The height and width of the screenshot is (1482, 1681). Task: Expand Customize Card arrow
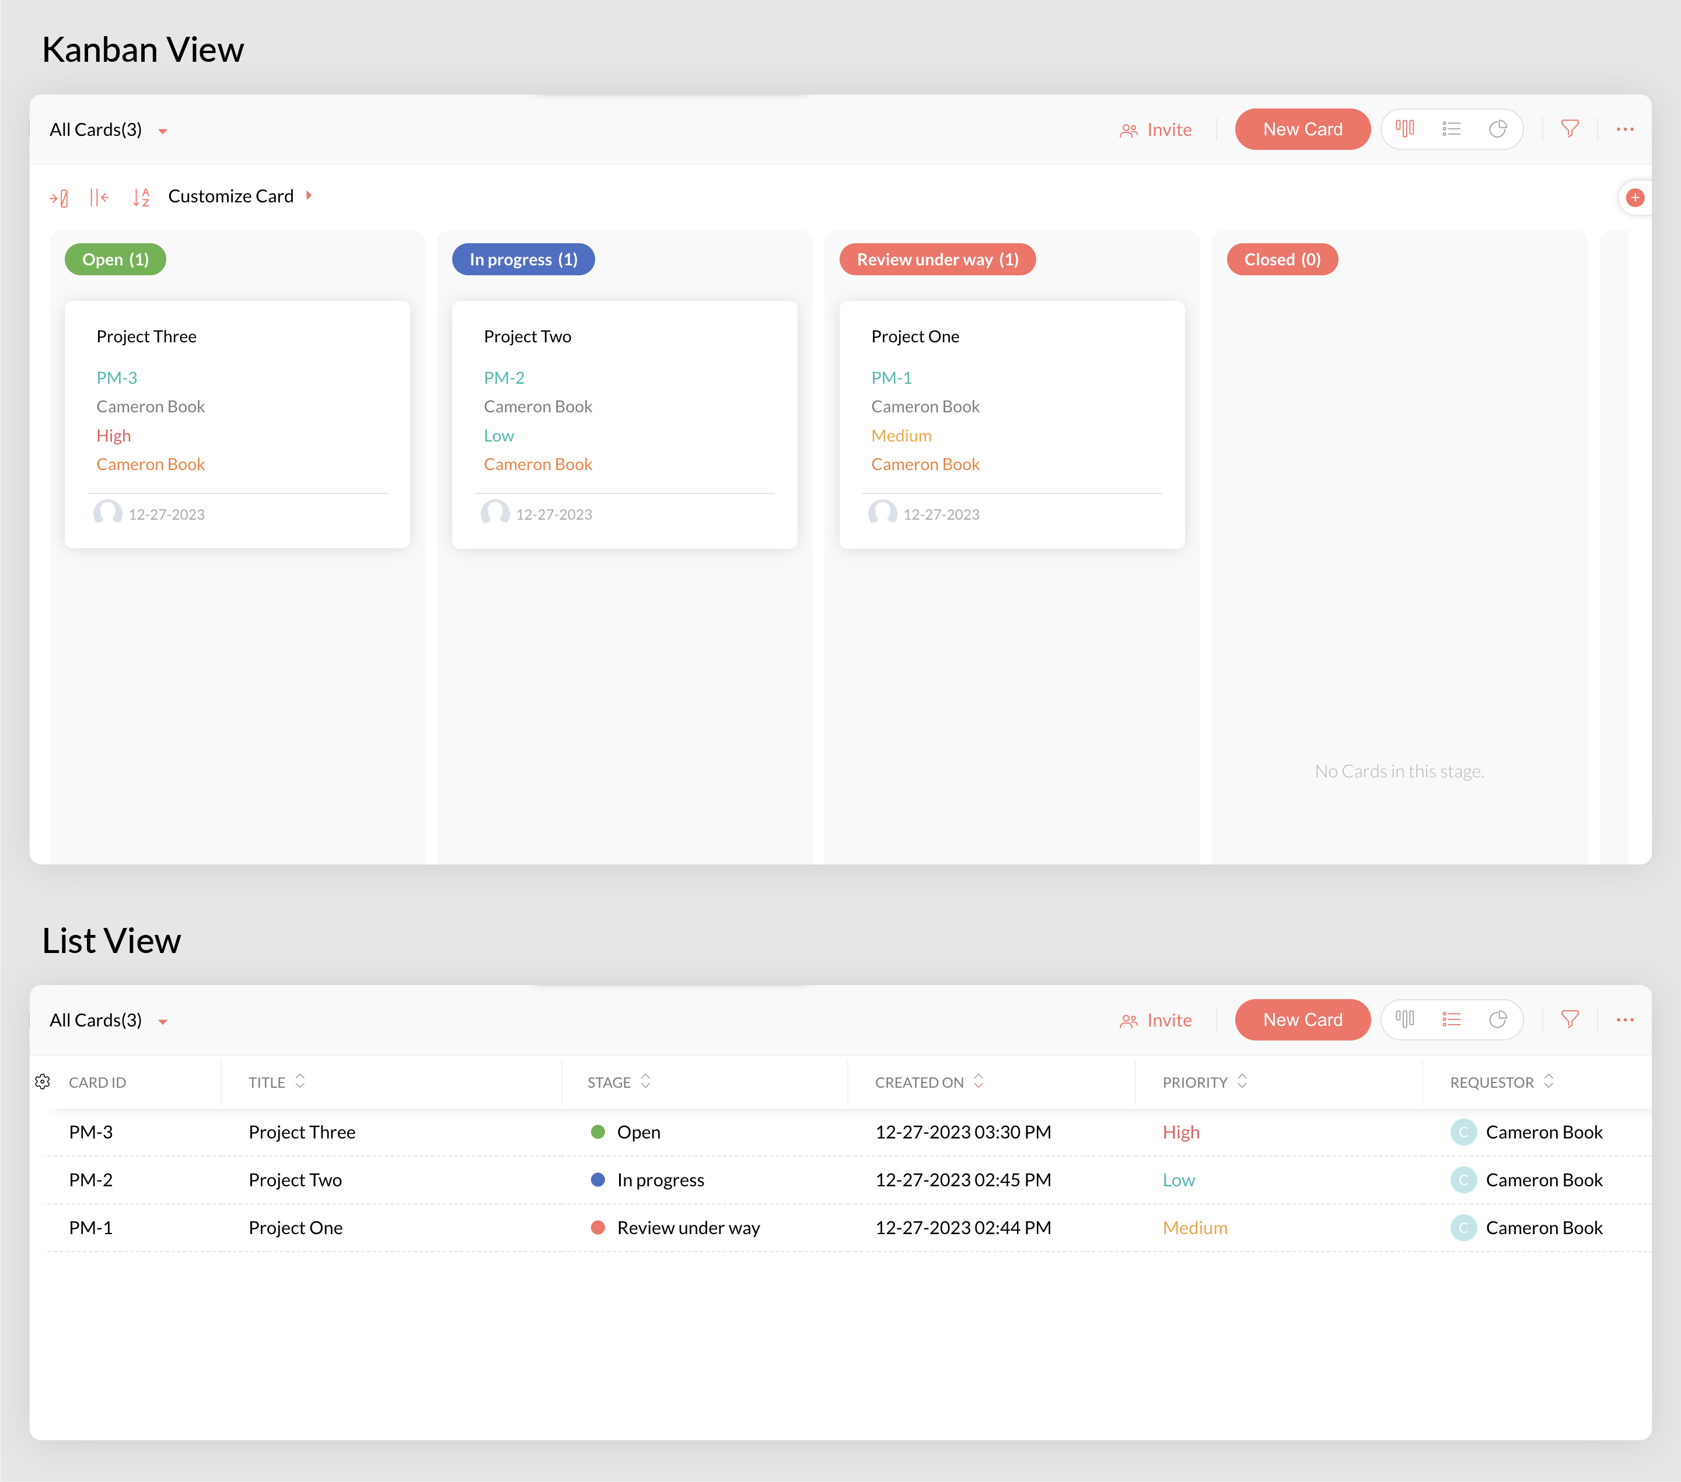[x=309, y=195]
